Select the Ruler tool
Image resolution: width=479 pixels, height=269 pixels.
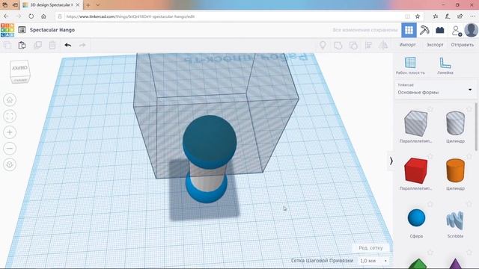[445, 65]
